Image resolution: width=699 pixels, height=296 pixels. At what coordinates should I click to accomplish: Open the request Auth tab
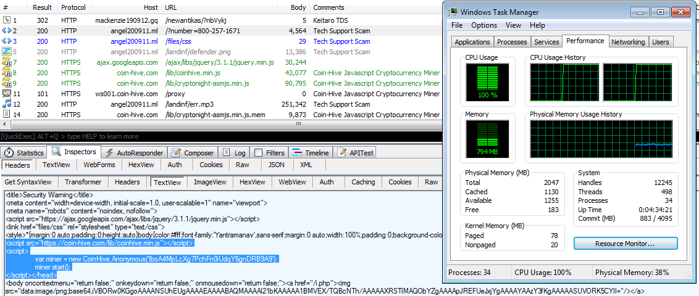[x=175, y=165]
